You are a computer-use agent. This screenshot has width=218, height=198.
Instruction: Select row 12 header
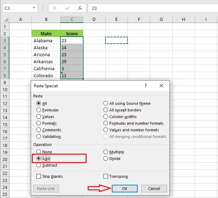pyautogui.click(x=5, y=103)
